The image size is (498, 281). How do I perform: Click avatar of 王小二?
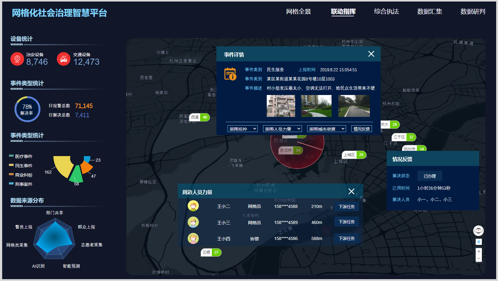click(193, 206)
